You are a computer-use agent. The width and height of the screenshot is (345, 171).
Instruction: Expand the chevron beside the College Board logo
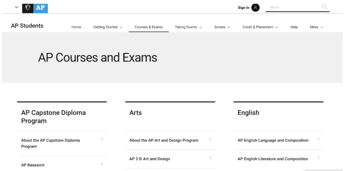click(16, 7)
